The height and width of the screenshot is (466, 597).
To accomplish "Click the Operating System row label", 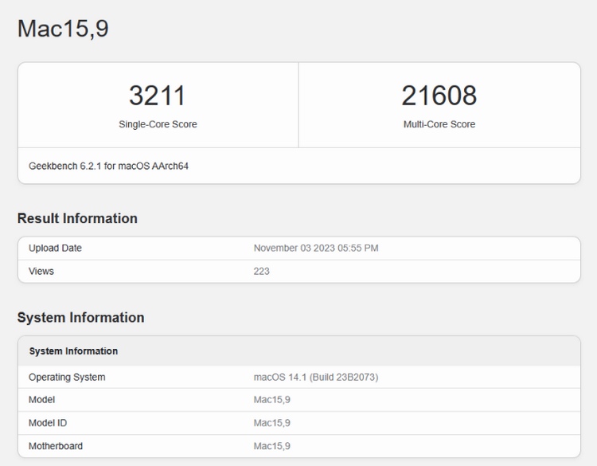I will (67, 378).
